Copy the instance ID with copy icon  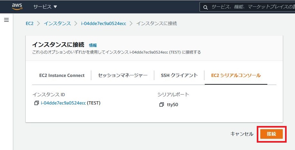(x=37, y=103)
